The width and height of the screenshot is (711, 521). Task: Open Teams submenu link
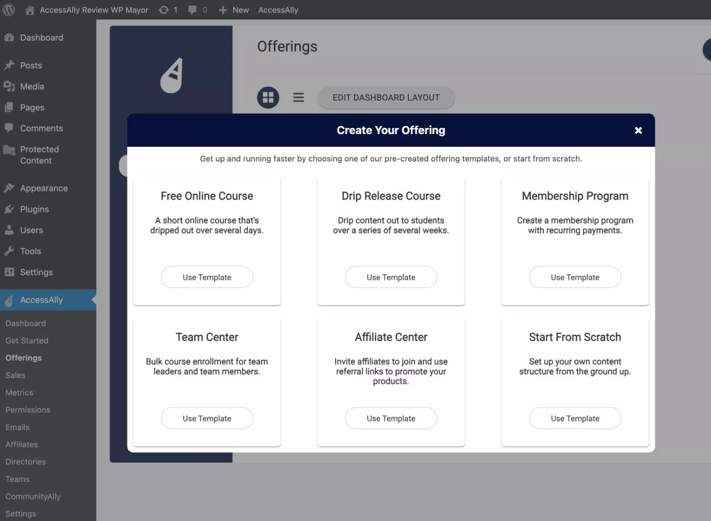tap(17, 479)
